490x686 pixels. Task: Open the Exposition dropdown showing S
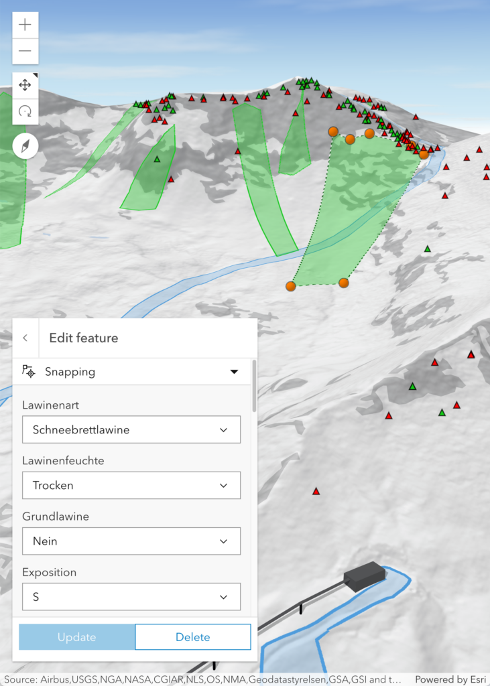(x=131, y=596)
